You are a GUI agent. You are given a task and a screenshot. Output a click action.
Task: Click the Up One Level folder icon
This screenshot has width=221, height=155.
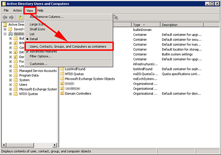click(20, 17)
